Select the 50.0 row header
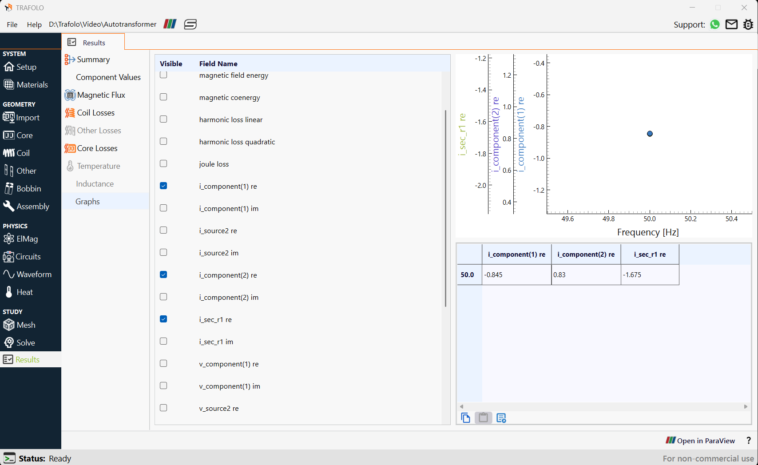This screenshot has height=465, width=758. (469, 275)
